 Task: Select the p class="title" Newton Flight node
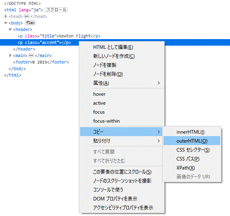click(x=59, y=36)
